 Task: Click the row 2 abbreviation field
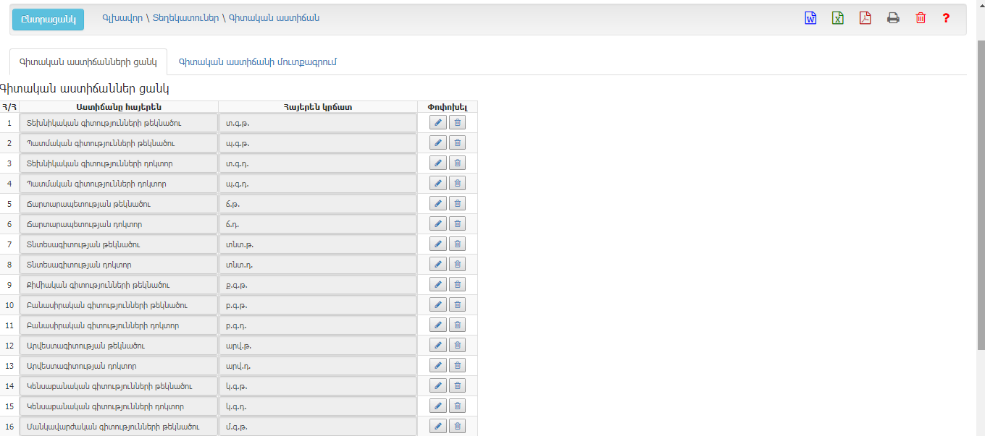[x=317, y=143]
